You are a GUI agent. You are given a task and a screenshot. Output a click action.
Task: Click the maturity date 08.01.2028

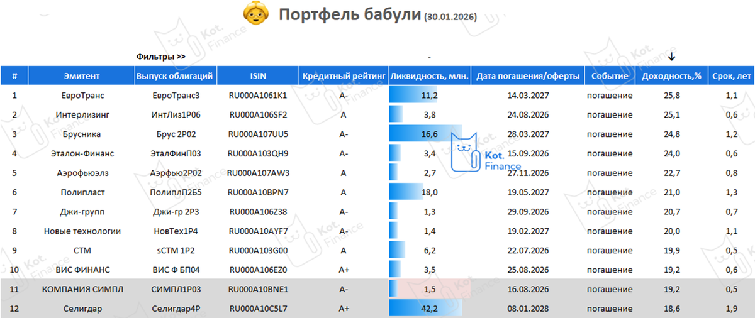528,308
